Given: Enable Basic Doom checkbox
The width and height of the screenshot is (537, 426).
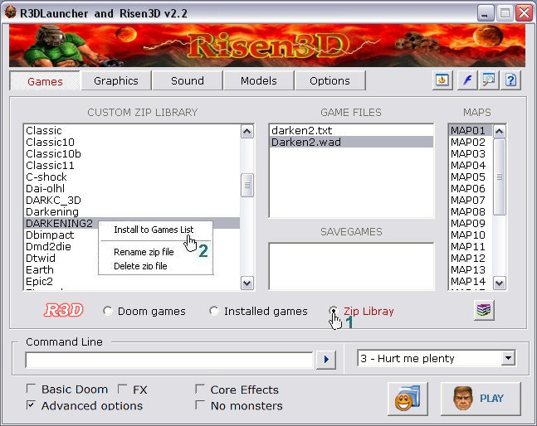Looking at the screenshot, I should (x=31, y=389).
